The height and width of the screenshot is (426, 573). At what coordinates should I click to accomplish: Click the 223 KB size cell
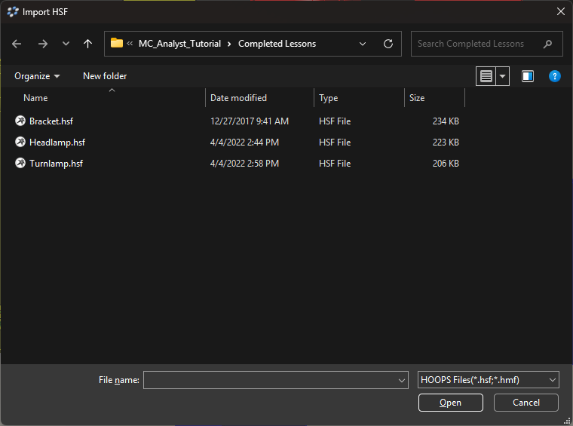pos(446,143)
